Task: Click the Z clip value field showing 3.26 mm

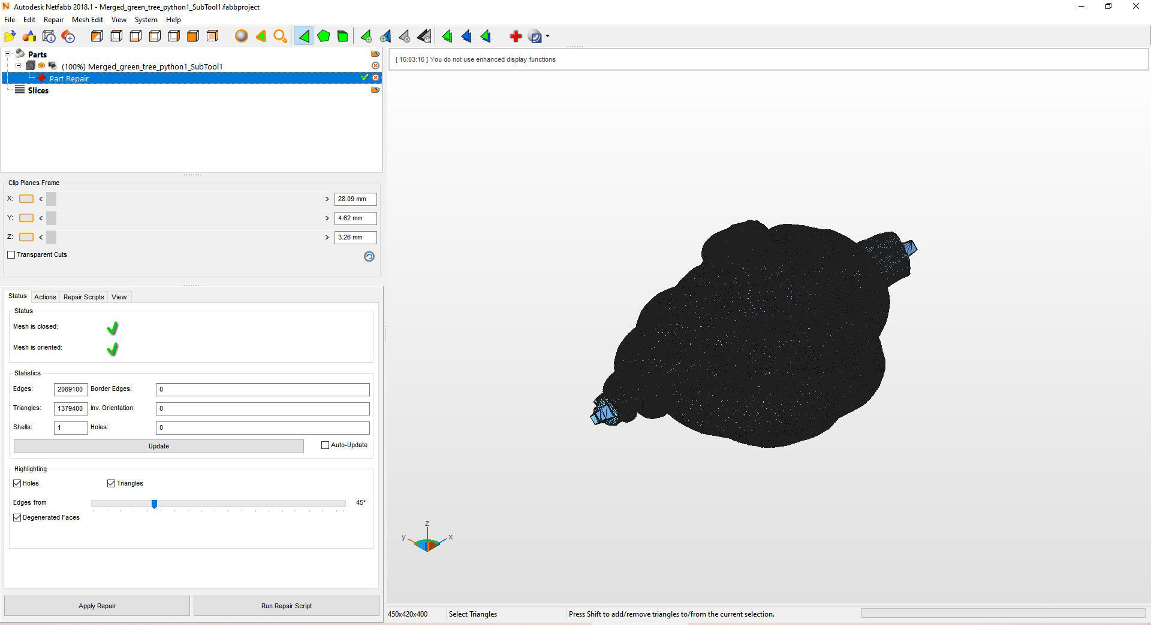Action: coord(355,237)
